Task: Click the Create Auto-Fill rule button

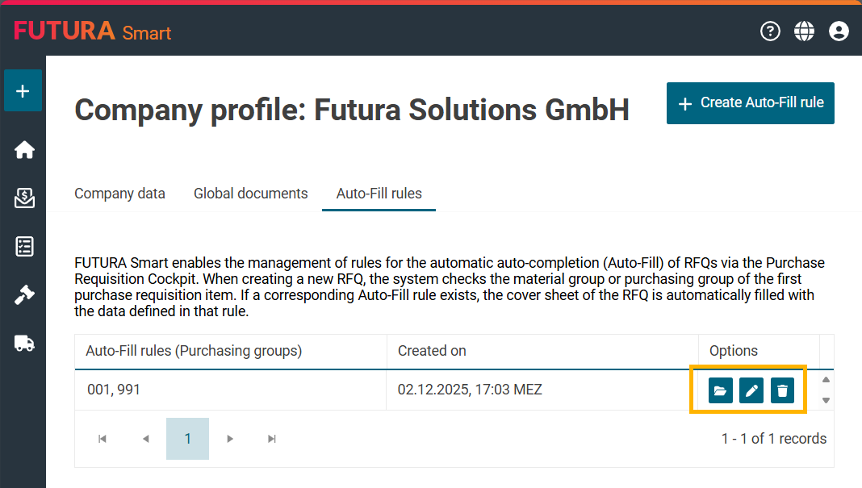Action: [x=751, y=103]
